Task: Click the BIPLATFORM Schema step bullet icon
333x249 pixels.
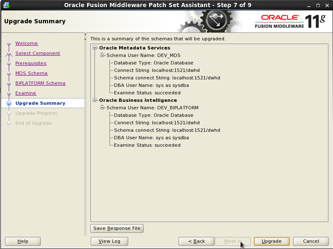Action: [9, 84]
